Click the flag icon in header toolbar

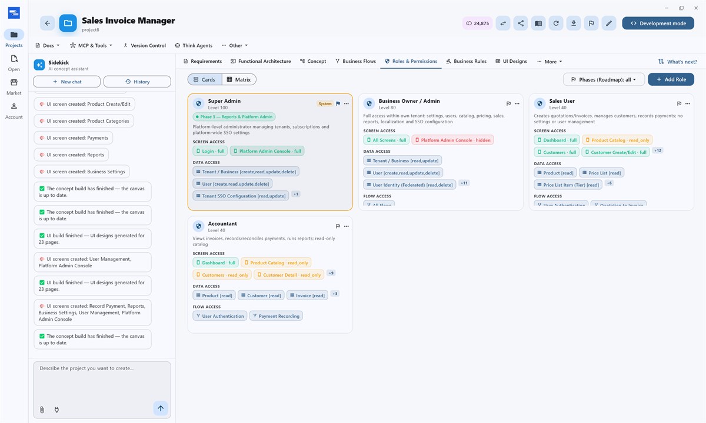[591, 23]
